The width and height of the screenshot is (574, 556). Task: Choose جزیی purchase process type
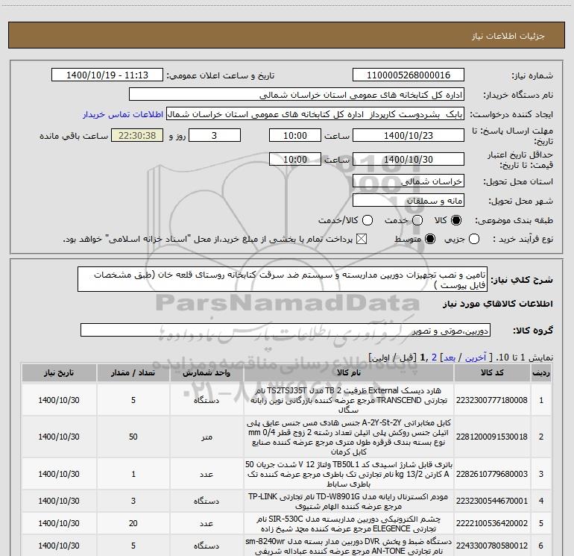click(x=473, y=239)
